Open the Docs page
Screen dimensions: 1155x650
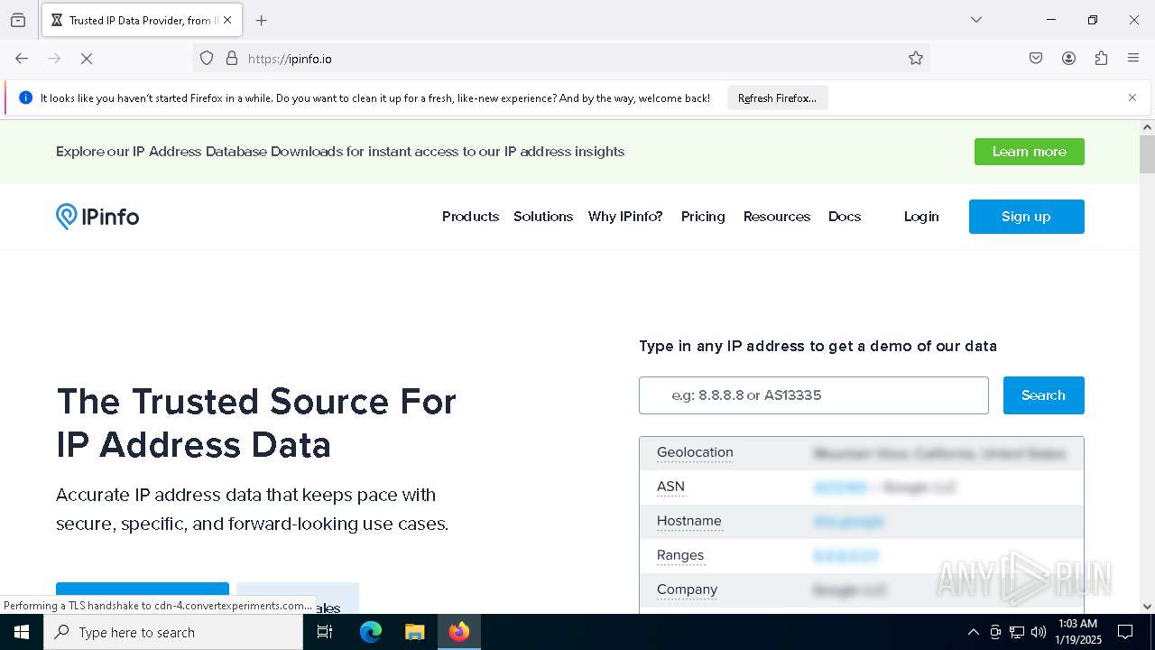(x=845, y=217)
